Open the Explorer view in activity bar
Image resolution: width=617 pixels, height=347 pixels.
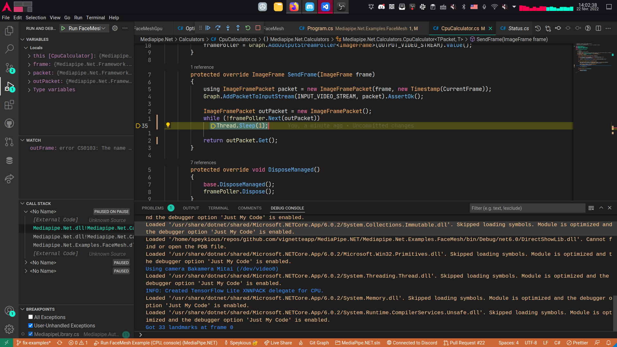tap(9, 31)
